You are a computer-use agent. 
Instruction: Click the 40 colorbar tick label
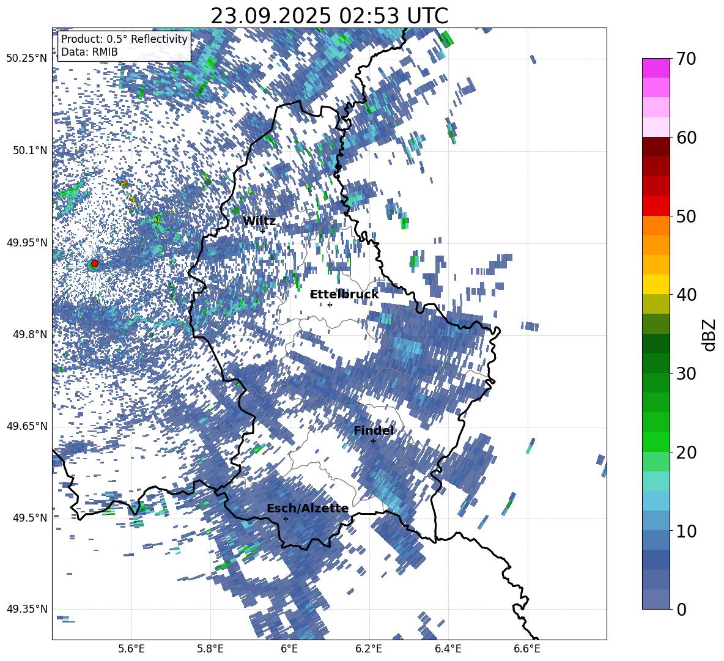point(685,295)
